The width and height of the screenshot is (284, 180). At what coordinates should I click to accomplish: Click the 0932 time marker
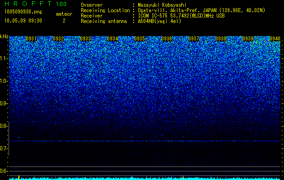tap(58, 39)
